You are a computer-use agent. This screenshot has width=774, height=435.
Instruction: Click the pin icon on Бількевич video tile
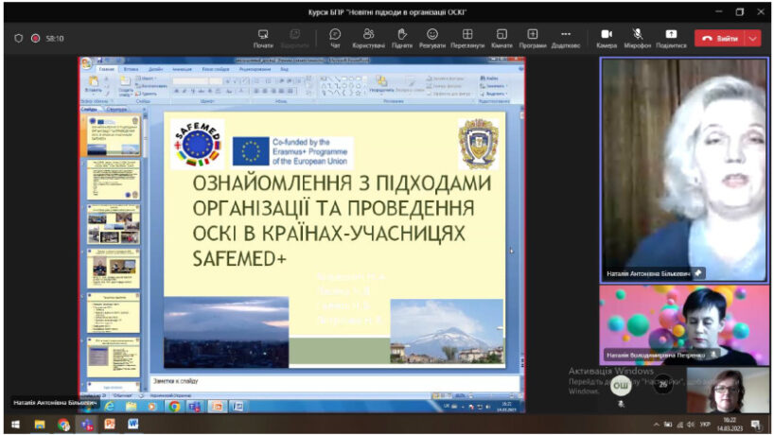699,273
